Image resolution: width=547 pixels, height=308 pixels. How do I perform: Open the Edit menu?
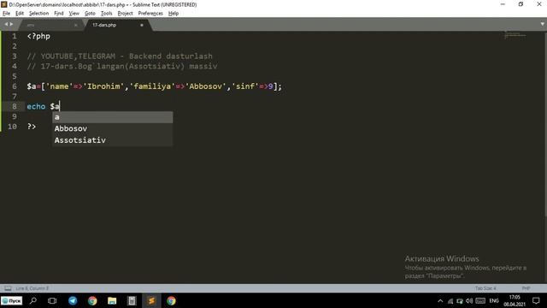pyautogui.click(x=20, y=14)
